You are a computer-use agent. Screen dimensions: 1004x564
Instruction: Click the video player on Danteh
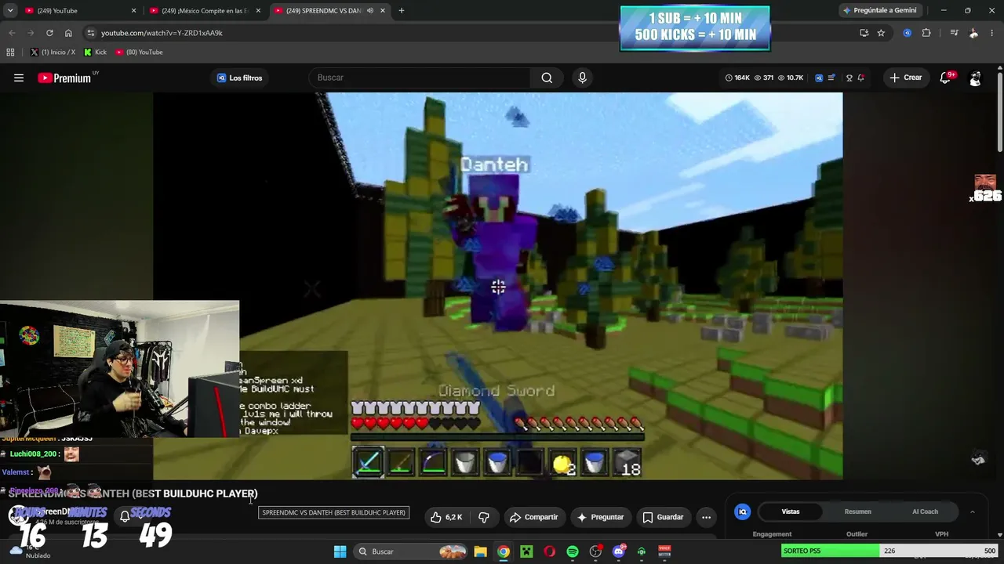(x=498, y=286)
